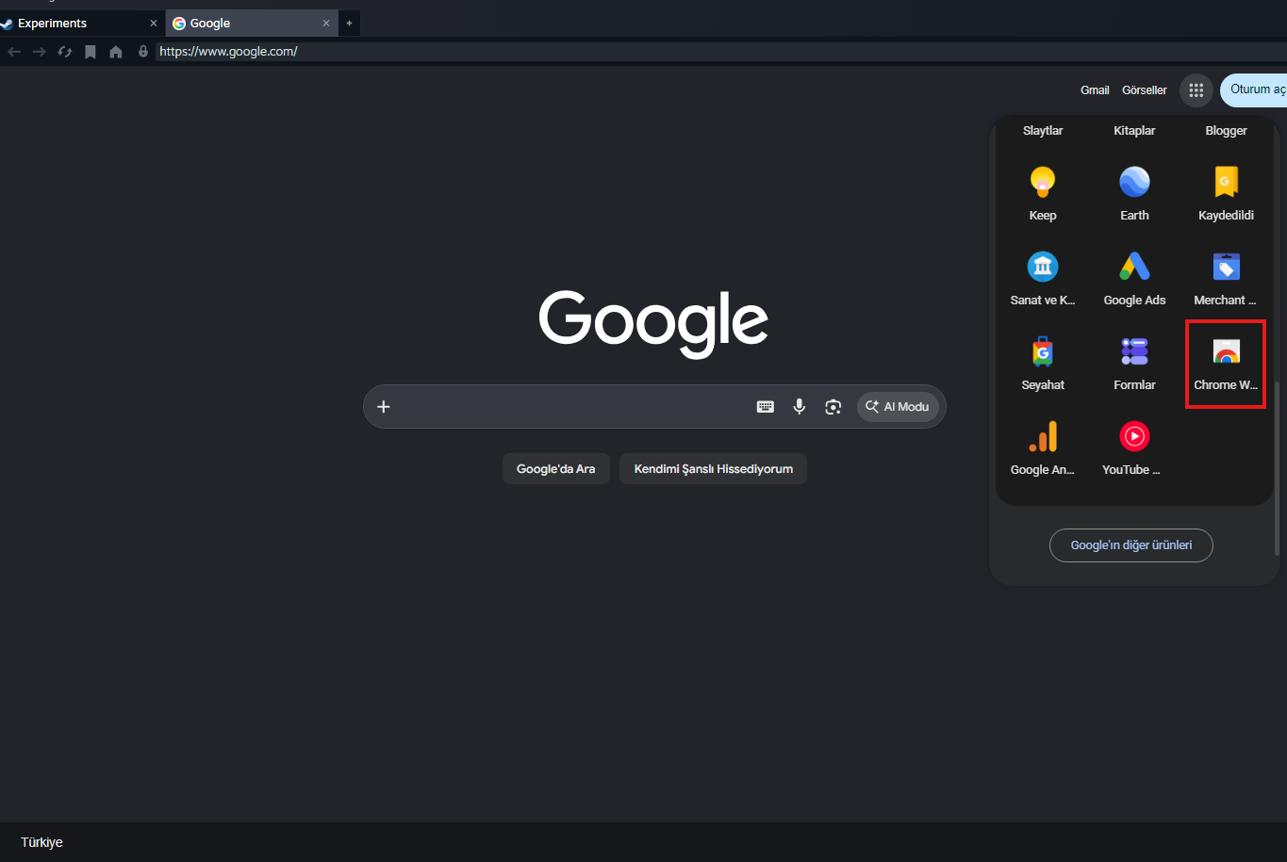The image size is (1287, 862).
Task: Click the Google logo
Action: pyautogui.click(x=653, y=323)
